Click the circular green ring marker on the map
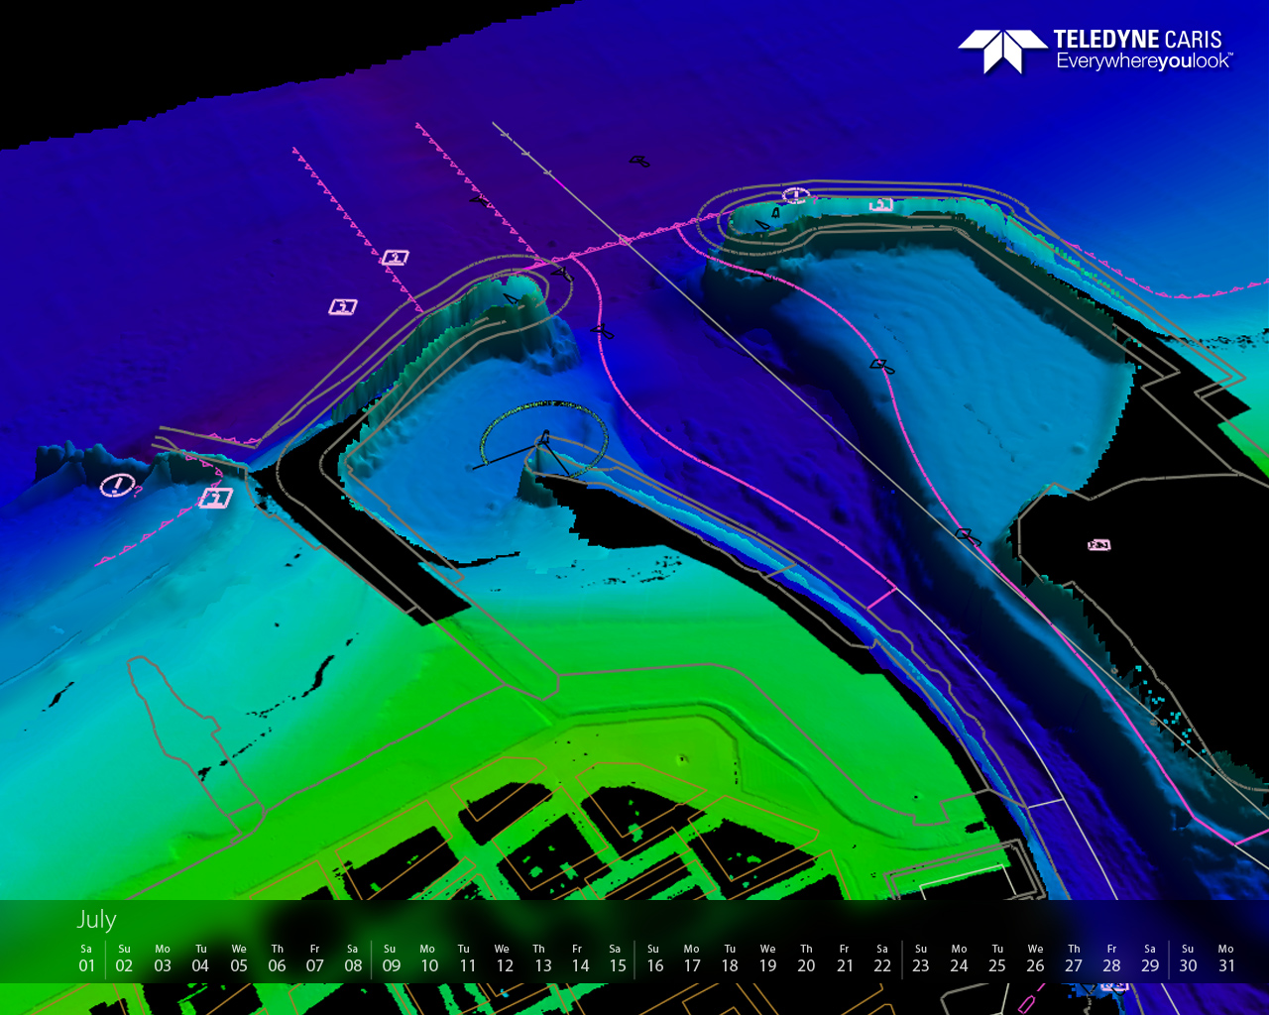 tap(544, 437)
